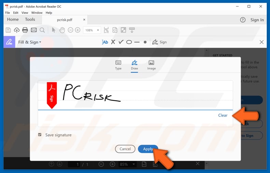Switch to Image signature option
The width and height of the screenshot is (270, 173).
tap(151, 65)
